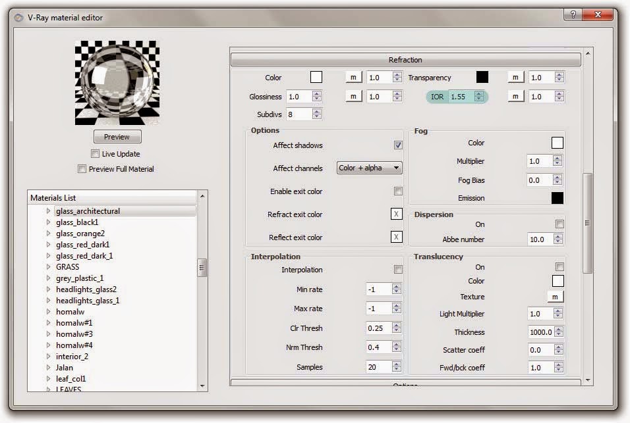
Task: Expand the headlights_glass2 material node
Action: (x=48, y=289)
